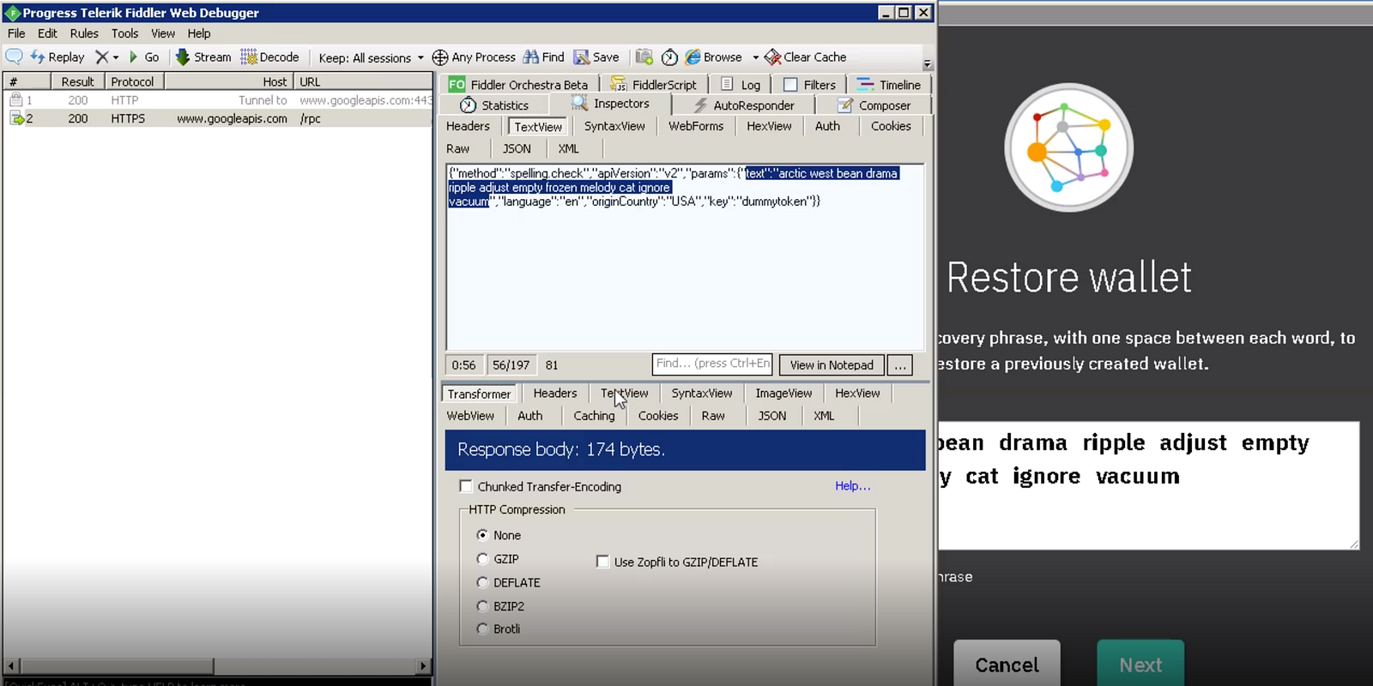Select the request Cookies tab

pos(891,126)
